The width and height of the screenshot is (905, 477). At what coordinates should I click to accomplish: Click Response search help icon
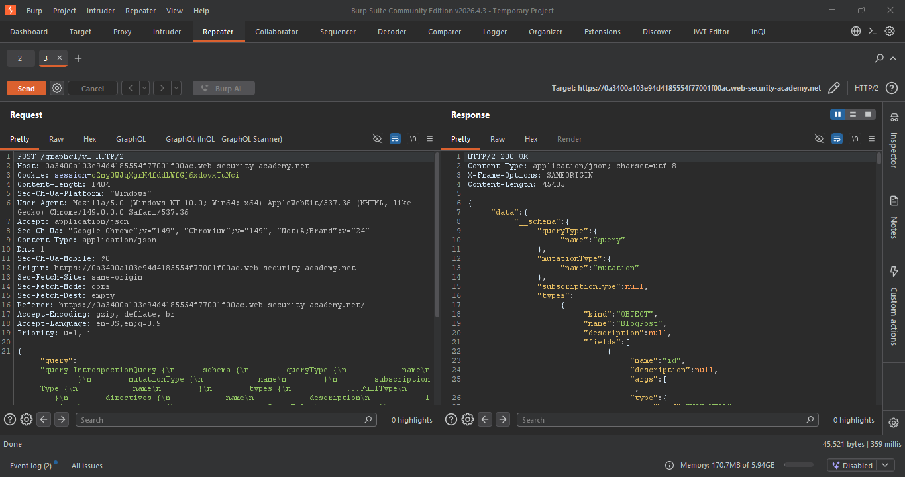[451, 419]
